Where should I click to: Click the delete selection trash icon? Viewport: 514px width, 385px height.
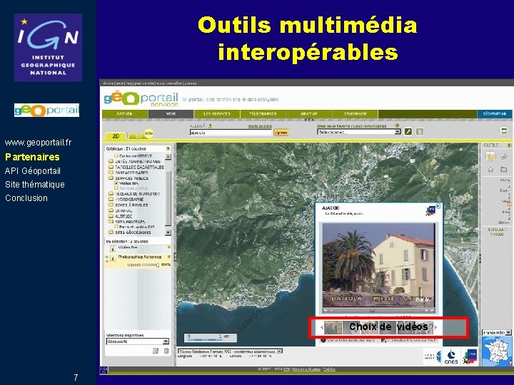(166, 351)
